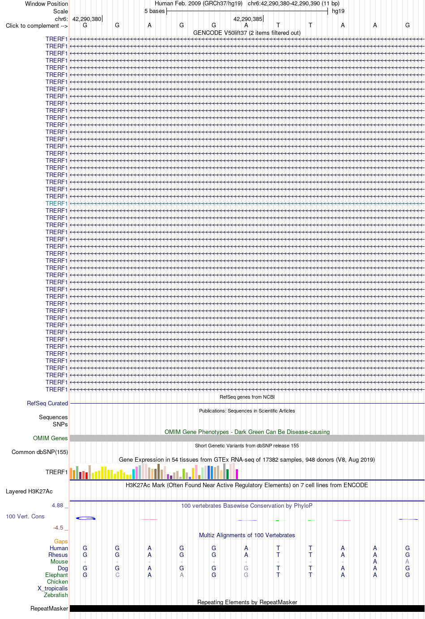Viewport: 425px width, 619px height.
Task: Click '100 vertebrates Basewise Conservation by PhyloP' title
Action: pos(247,505)
